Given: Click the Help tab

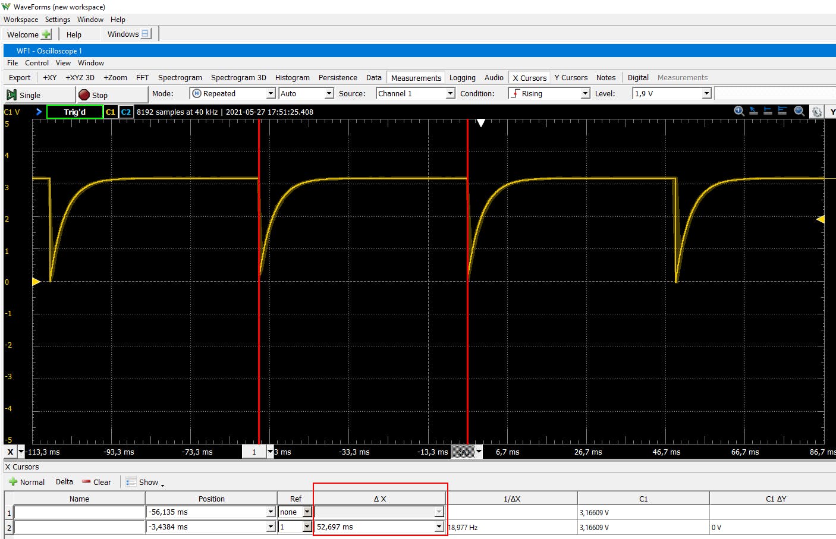Looking at the screenshot, I should 74,34.
